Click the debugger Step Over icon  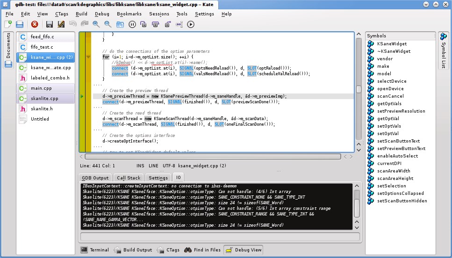pos(155,24)
